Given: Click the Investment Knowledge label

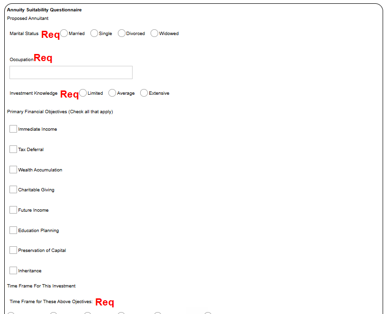Looking at the screenshot, I should coord(34,93).
